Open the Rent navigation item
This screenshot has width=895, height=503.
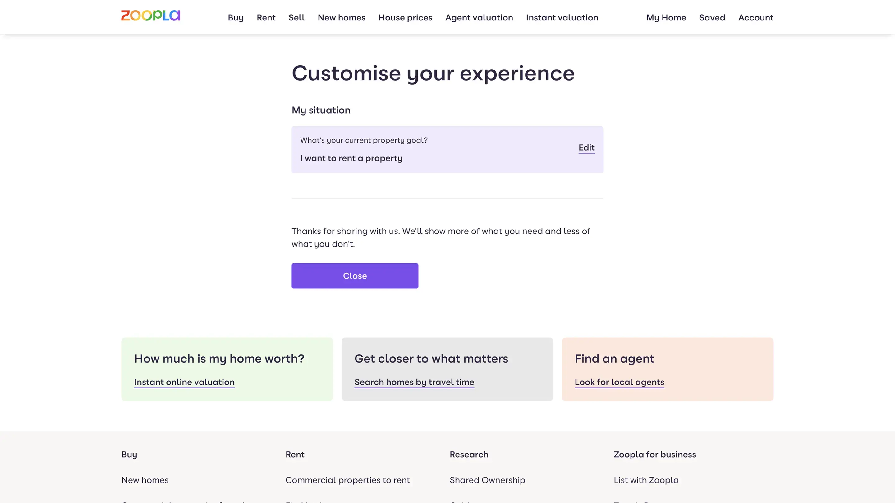266,18
